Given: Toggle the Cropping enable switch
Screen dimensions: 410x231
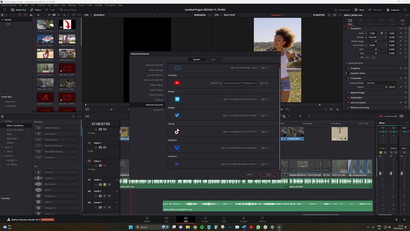Looking at the screenshot, I should pyautogui.click(x=348, y=68).
